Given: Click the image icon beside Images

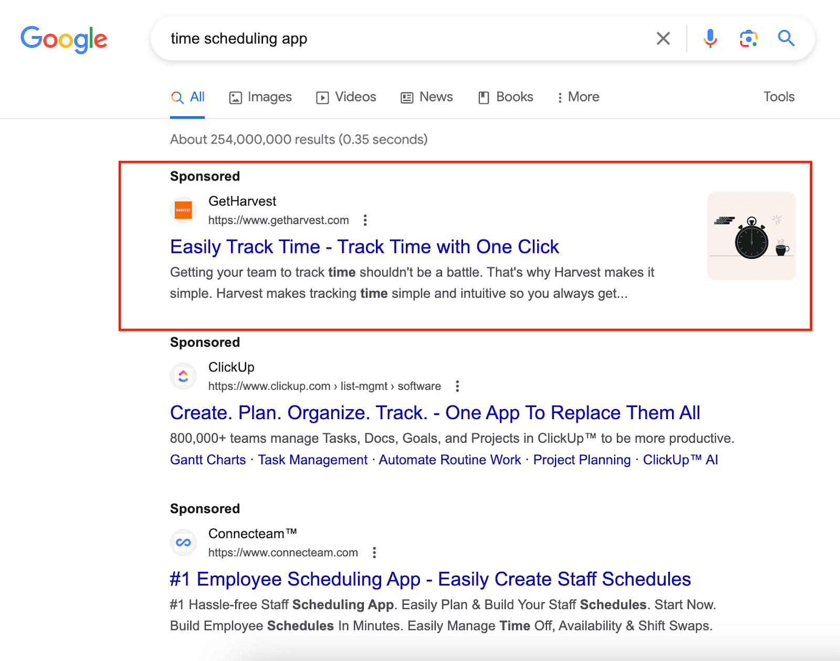Looking at the screenshot, I should coord(236,97).
